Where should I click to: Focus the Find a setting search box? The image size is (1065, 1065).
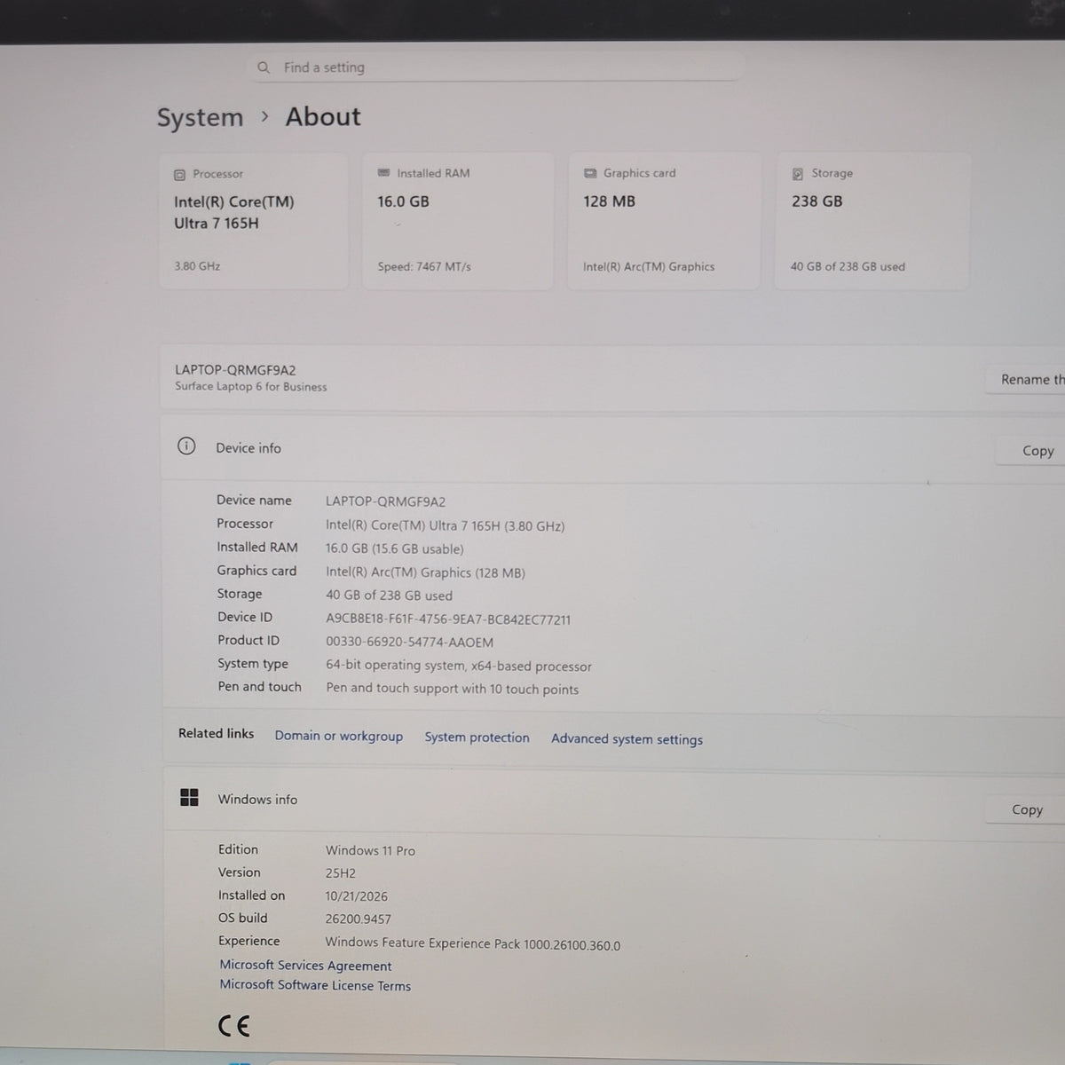click(495, 67)
